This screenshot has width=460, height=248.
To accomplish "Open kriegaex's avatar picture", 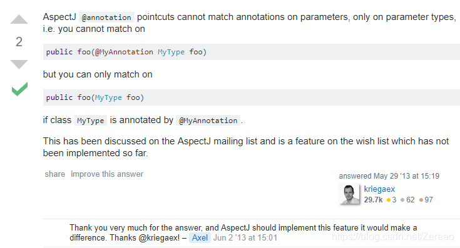I will click(349, 194).
